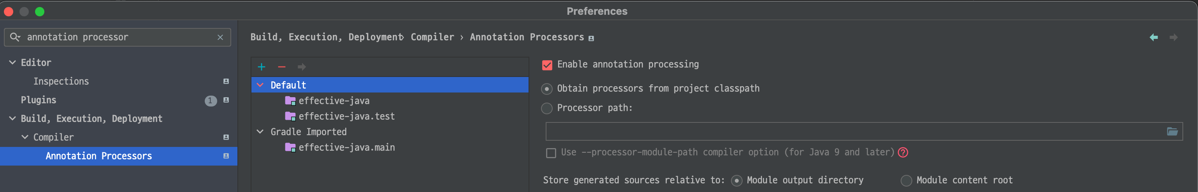Collapse the Compiler settings node

point(25,137)
